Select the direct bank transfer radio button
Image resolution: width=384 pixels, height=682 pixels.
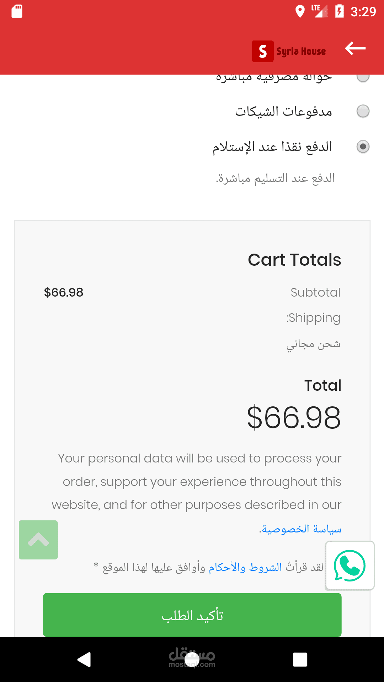click(363, 77)
